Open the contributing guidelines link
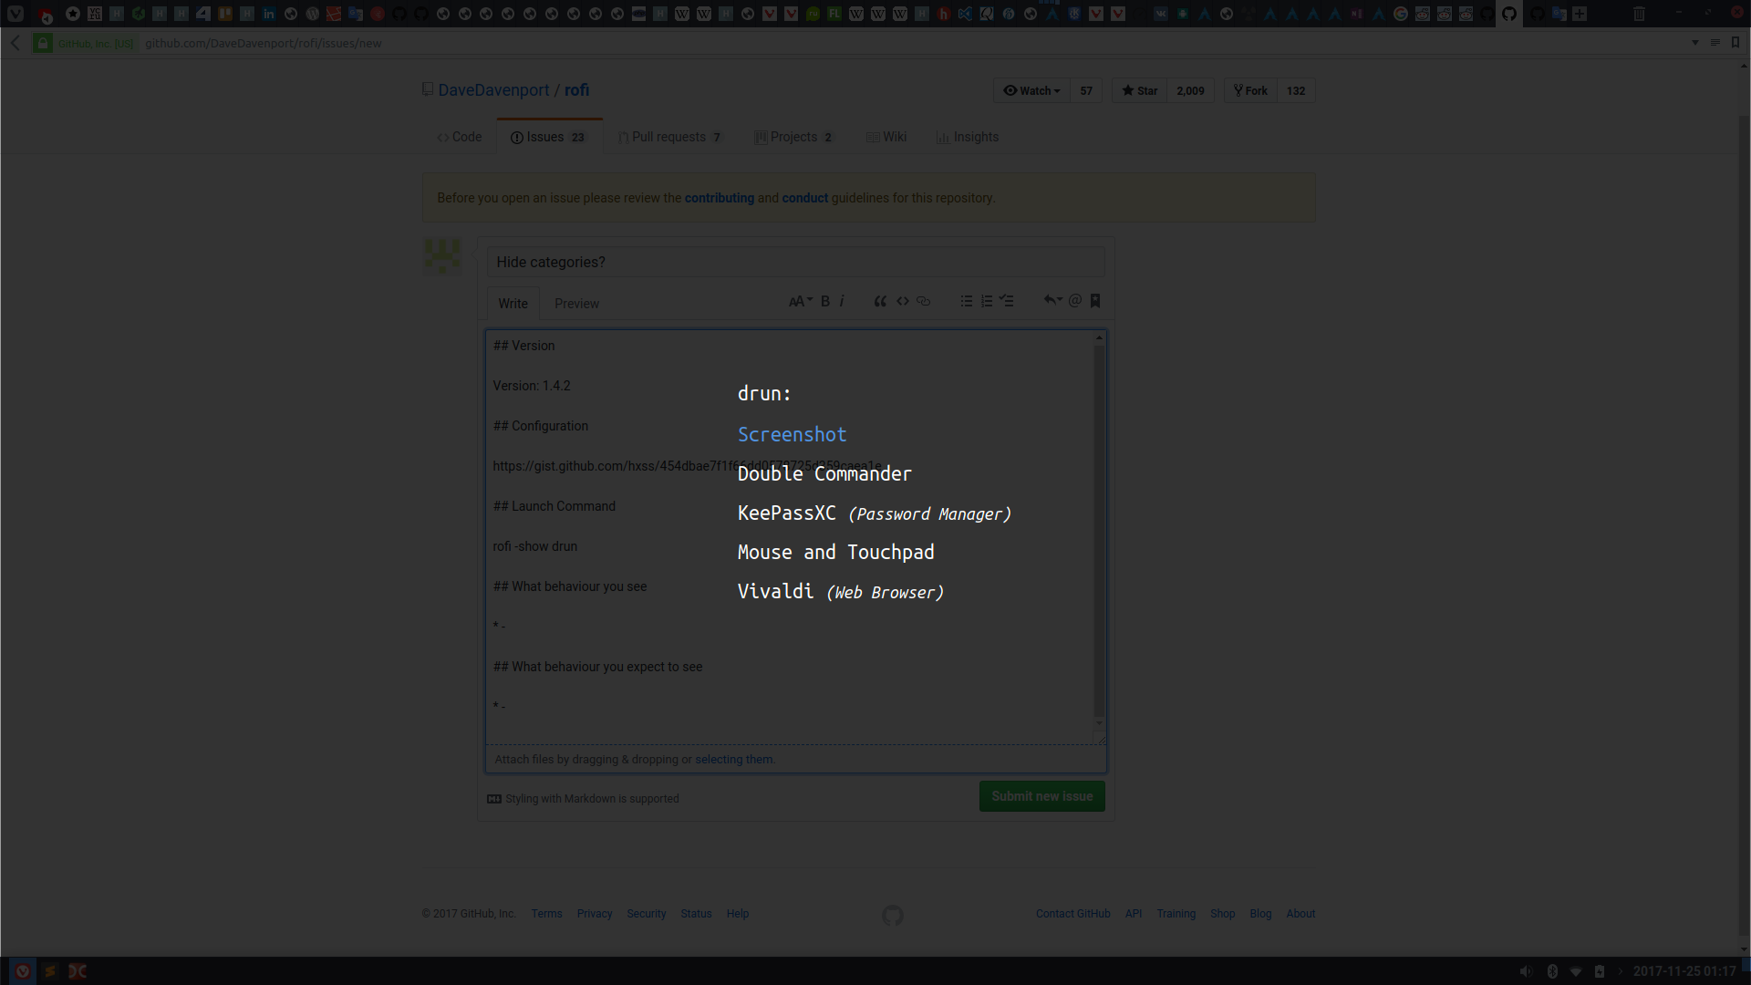The width and height of the screenshot is (1751, 985). (x=719, y=197)
